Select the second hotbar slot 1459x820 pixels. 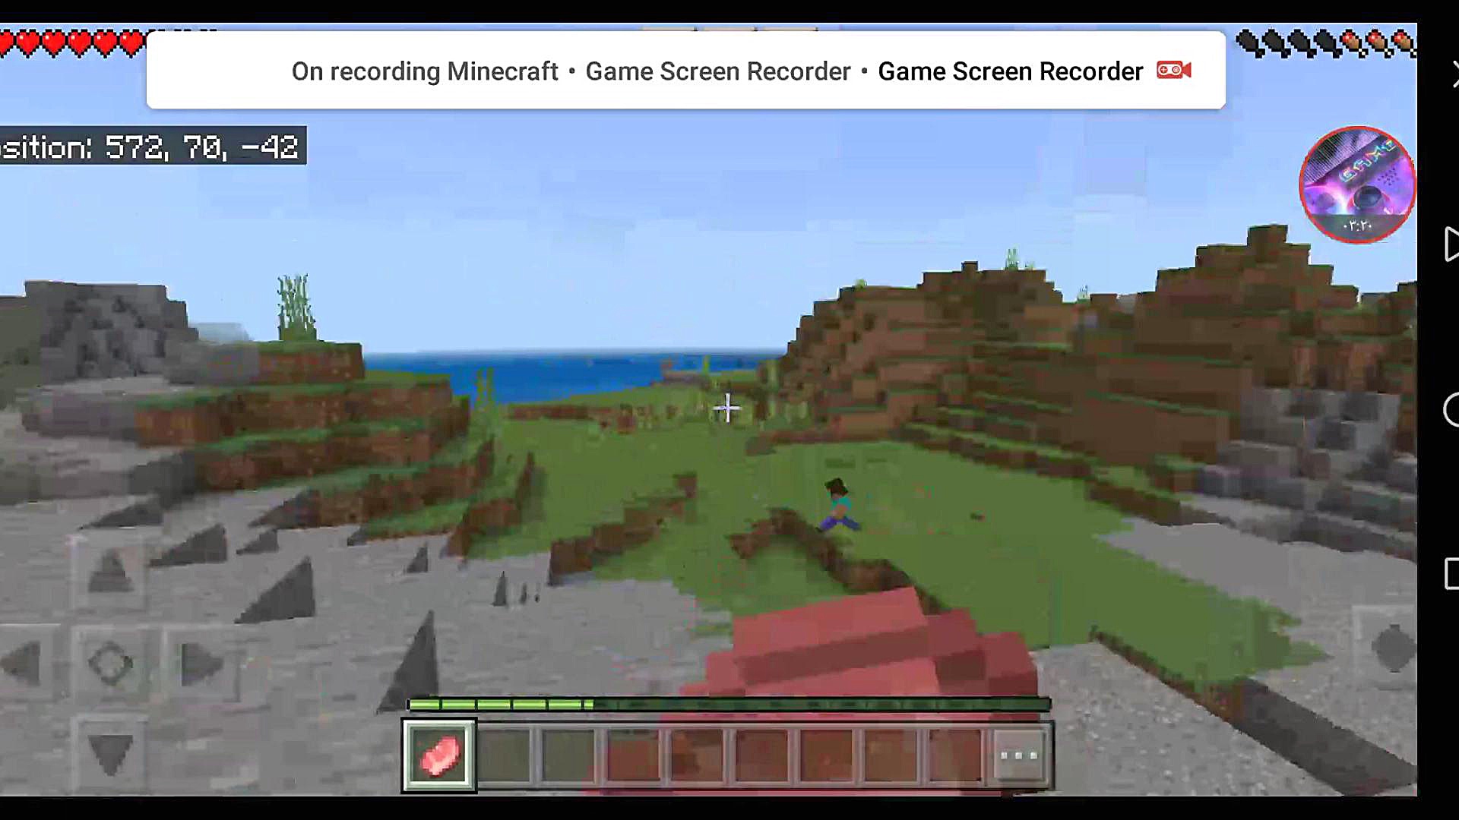[504, 755]
